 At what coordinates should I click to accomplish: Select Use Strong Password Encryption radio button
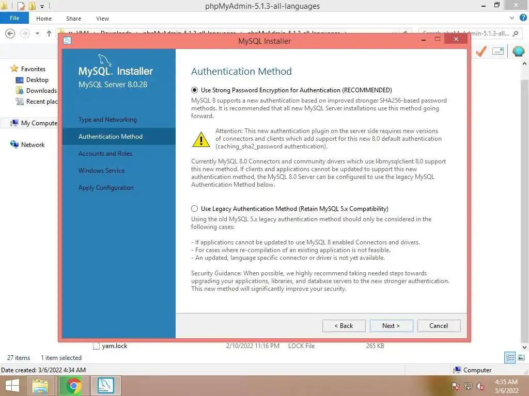(x=194, y=90)
